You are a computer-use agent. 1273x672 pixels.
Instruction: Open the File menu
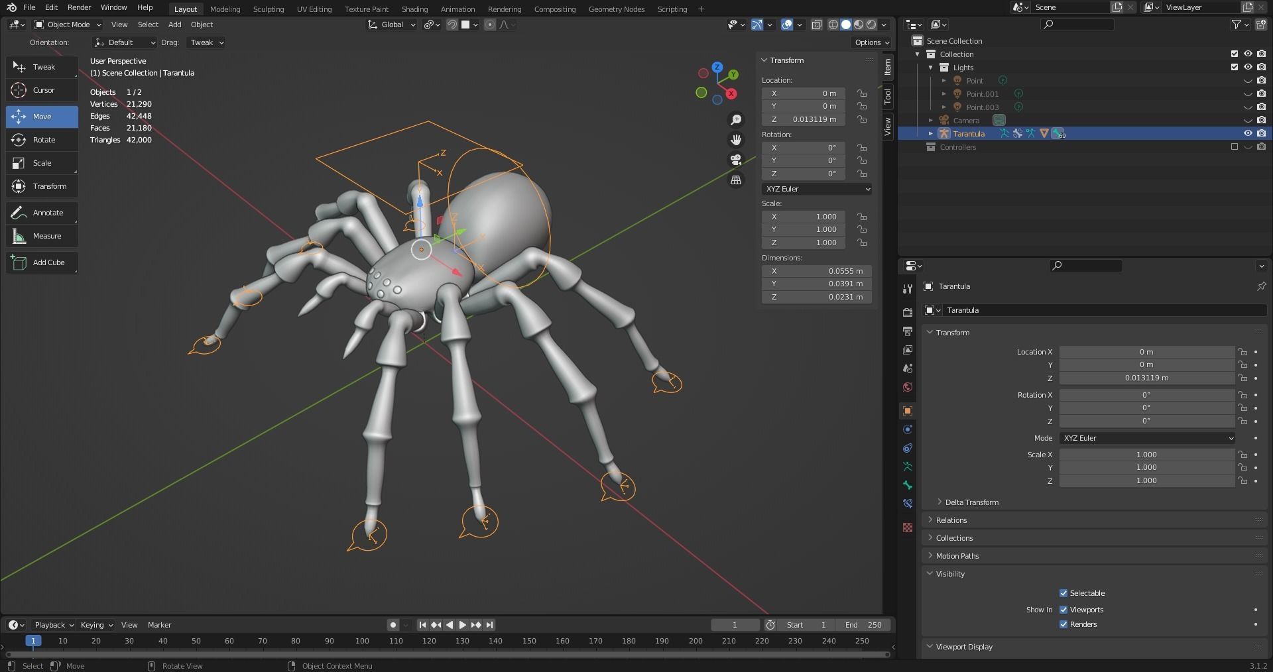29,7
